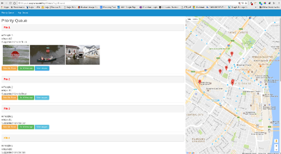
Task: Click the topmost red map pin
Action: (x=232, y=54)
